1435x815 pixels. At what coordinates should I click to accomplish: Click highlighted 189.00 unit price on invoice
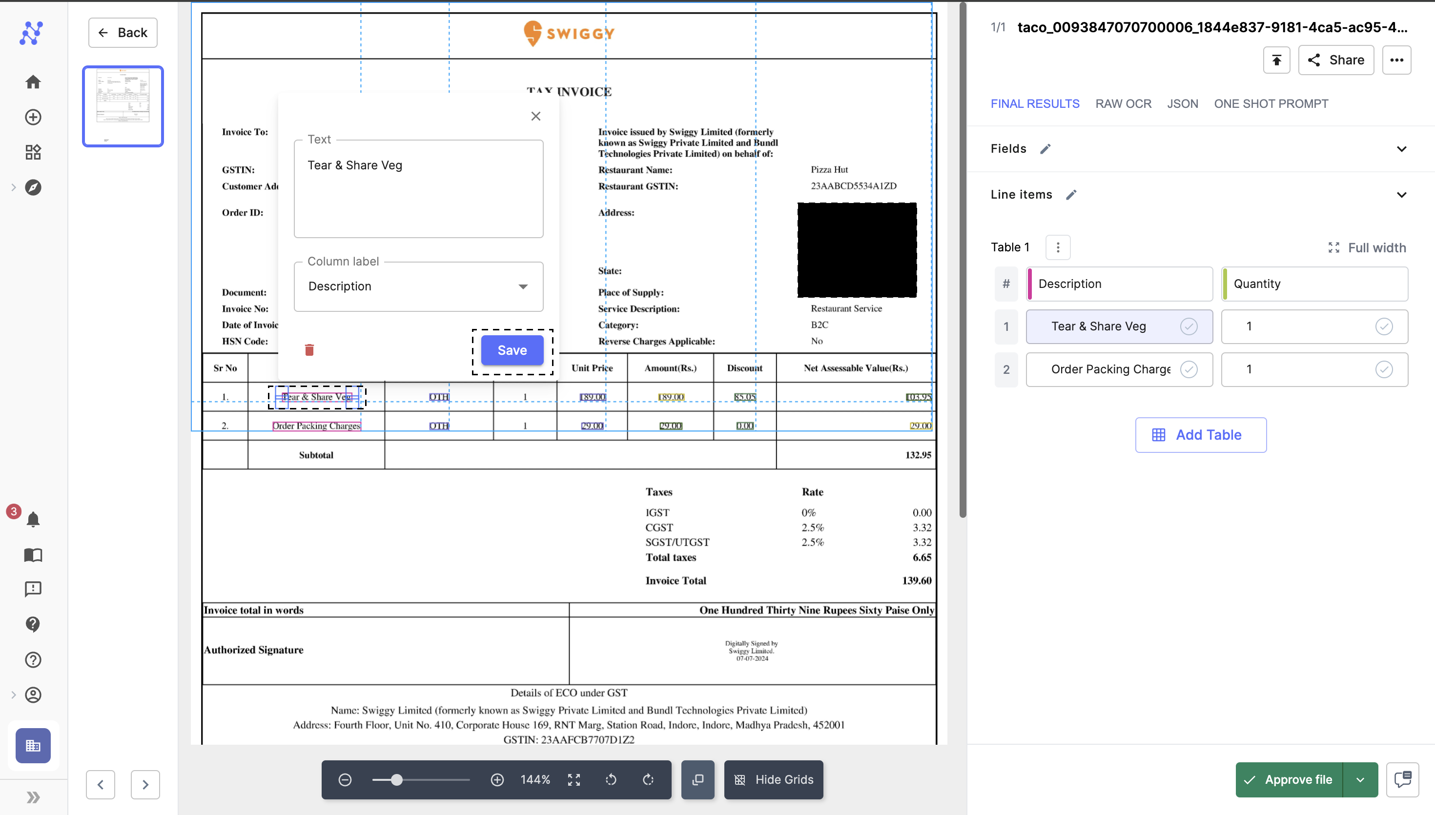(x=592, y=397)
